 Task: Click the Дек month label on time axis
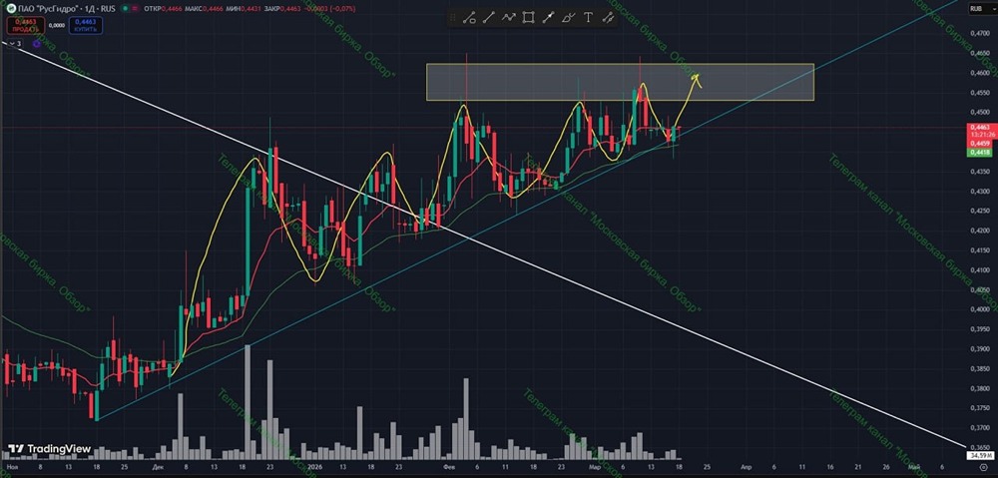159,466
